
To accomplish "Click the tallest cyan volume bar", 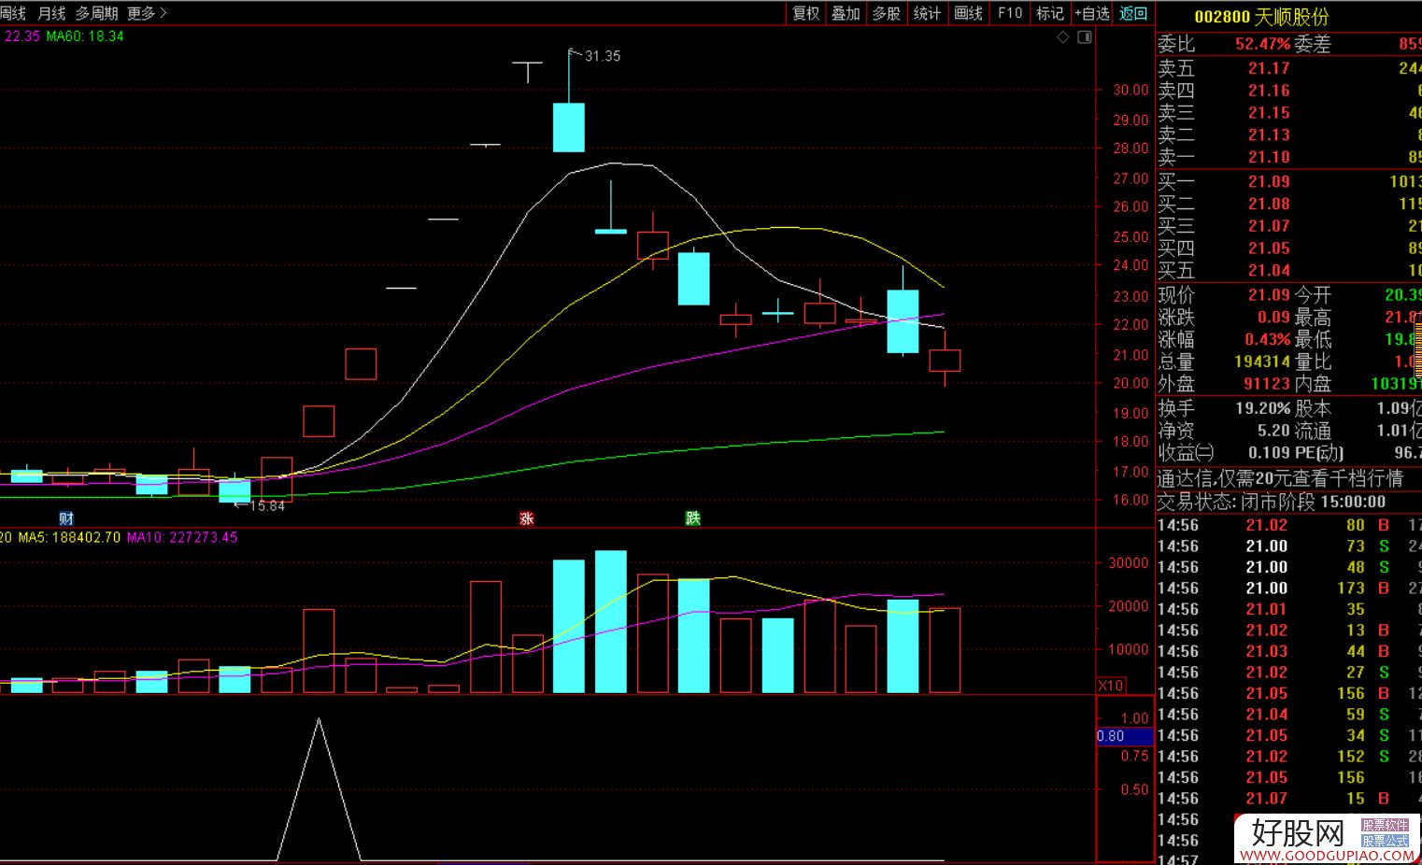I will (611, 622).
